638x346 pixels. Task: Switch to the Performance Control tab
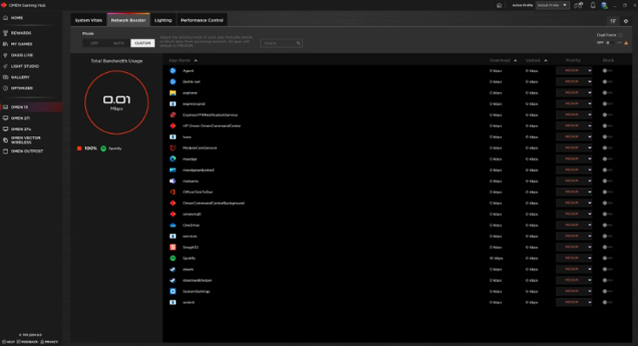tap(201, 20)
